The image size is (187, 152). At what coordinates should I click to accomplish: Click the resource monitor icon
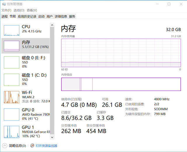coord(32,146)
